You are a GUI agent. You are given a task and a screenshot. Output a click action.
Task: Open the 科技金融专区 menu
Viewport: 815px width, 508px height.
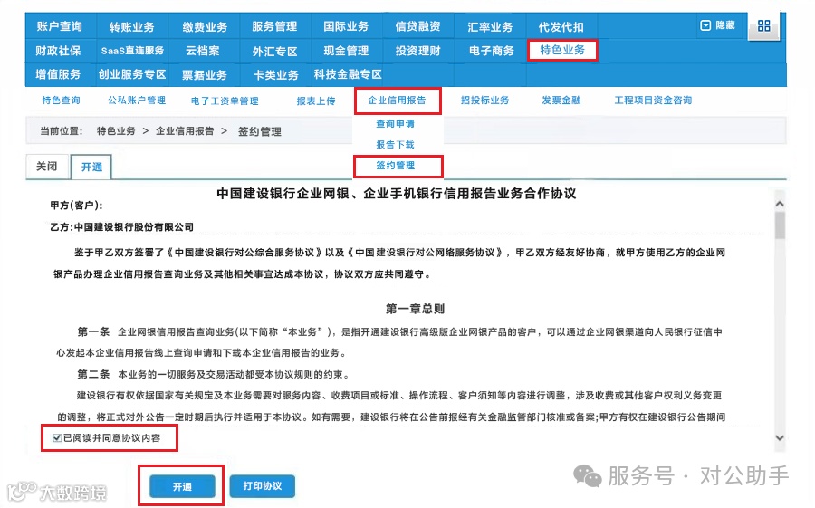(x=347, y=74)
